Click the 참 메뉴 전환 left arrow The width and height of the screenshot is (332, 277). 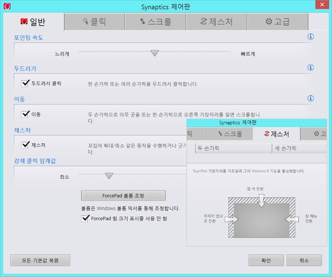292,220
